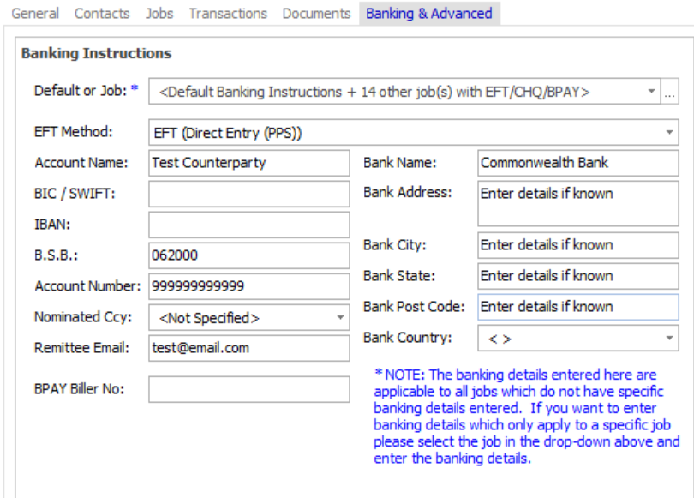Expand the Bank Country selector
The image size is (694, 498).
[x=667, y=338]
